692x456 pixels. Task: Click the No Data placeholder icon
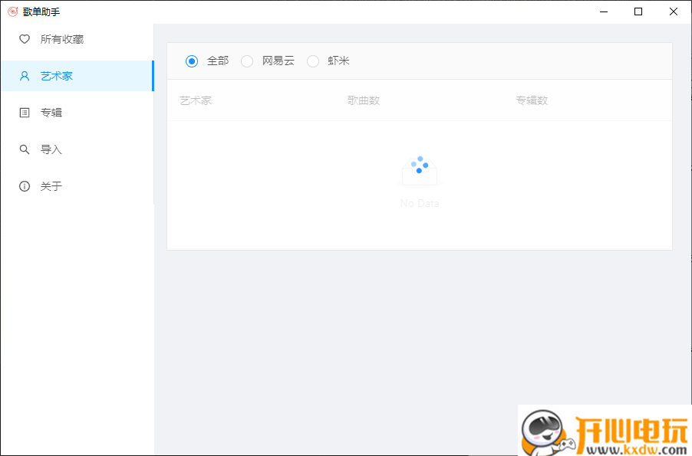click(419, 169)
